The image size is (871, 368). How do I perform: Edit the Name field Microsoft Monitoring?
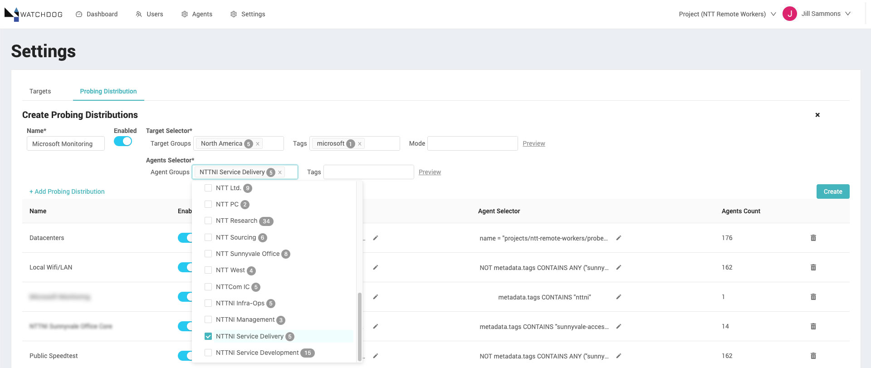pyautogui.click(x=66, y=143)
